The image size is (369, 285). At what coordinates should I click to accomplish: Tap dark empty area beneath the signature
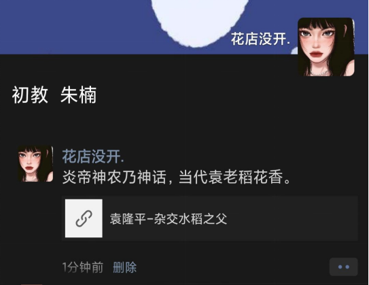[183, 125]
